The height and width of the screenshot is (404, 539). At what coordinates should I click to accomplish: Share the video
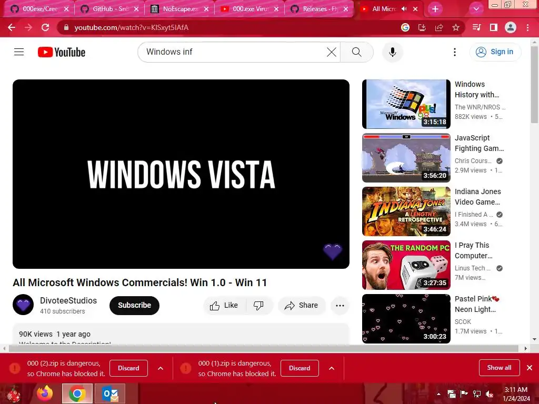coord(302,306)
